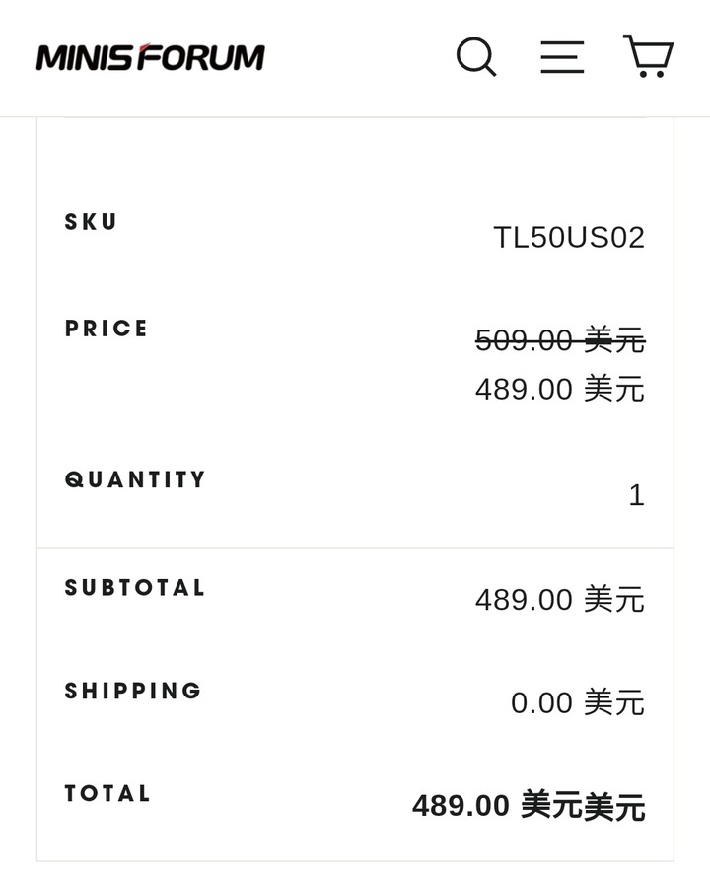This screenshot has width=710, height=879.
Task: Click the SKU value TL50US02
Action: click(569, 237)
